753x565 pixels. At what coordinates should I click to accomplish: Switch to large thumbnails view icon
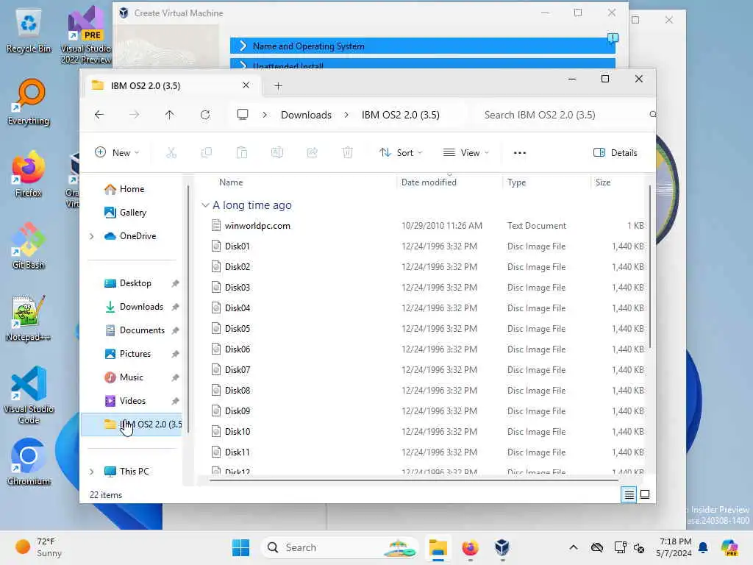coord(645,494)
